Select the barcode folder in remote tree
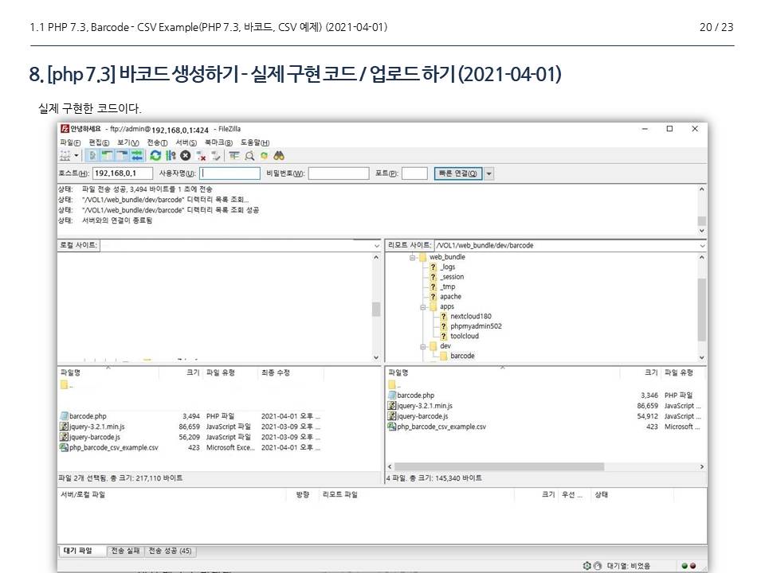This screenshot has height=573, width=765. click(462, 357)
